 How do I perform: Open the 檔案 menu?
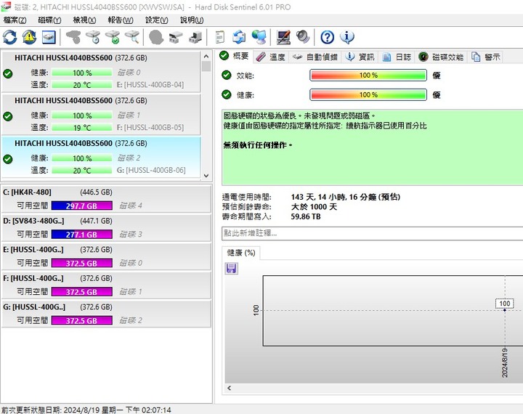point(15,20)
